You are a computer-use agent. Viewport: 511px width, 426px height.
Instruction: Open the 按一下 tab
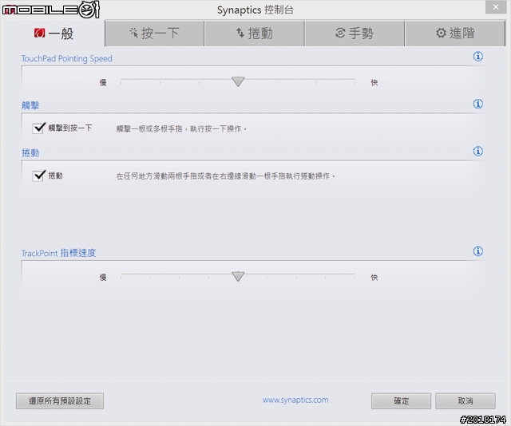pos(154,34)
